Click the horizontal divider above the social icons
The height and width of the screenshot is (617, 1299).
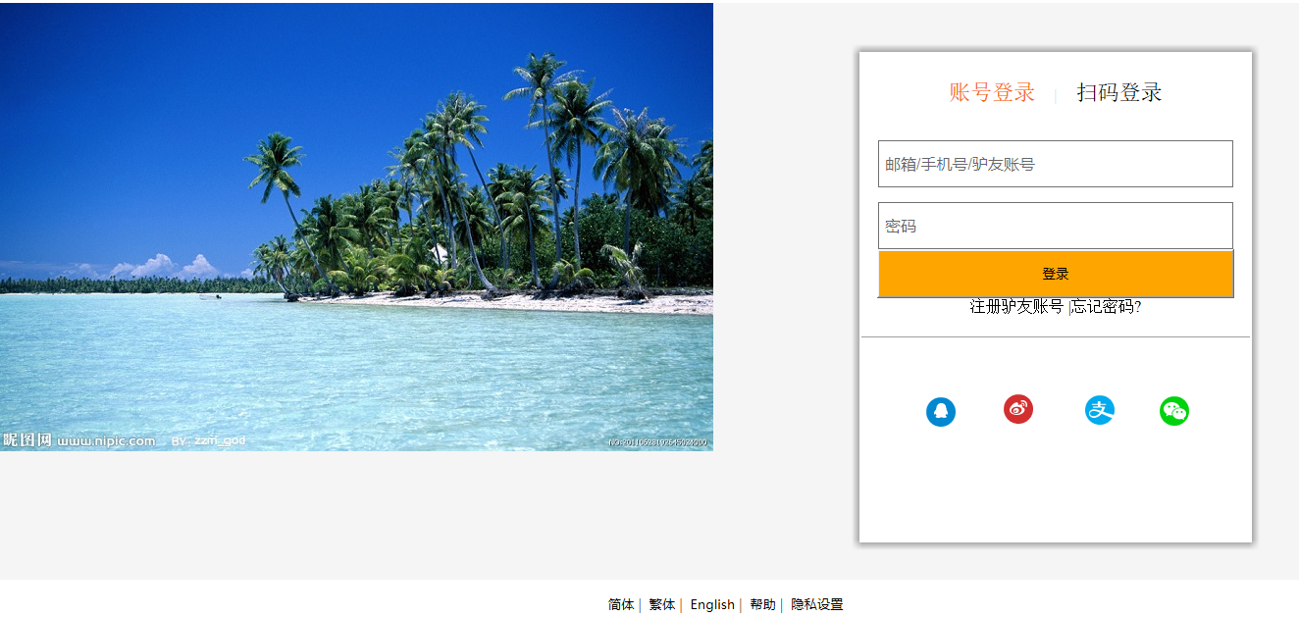pos(1056,336)
